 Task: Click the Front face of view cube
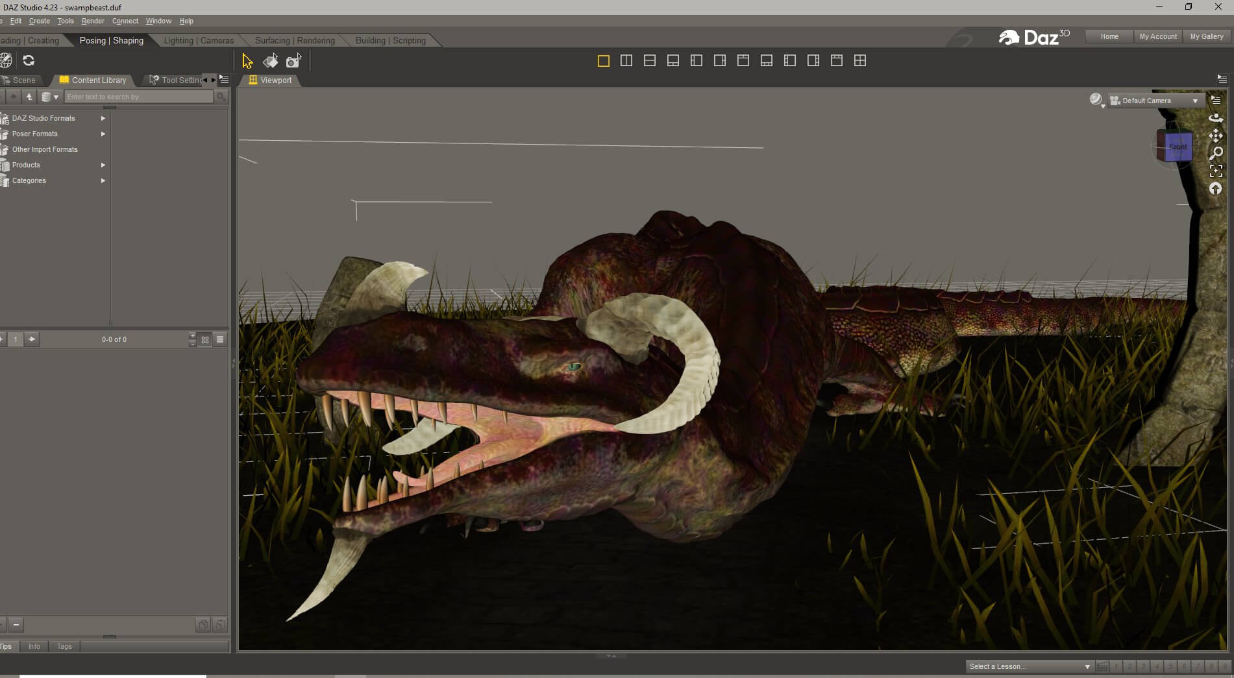1178,147
